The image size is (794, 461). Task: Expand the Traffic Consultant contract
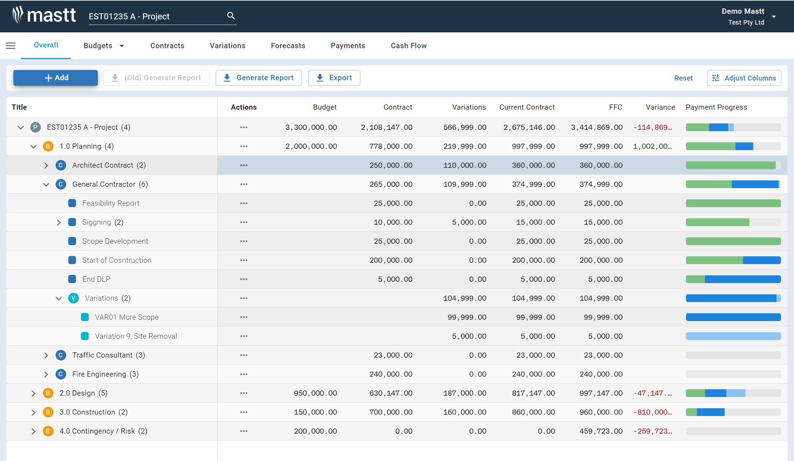pos(46,355)
